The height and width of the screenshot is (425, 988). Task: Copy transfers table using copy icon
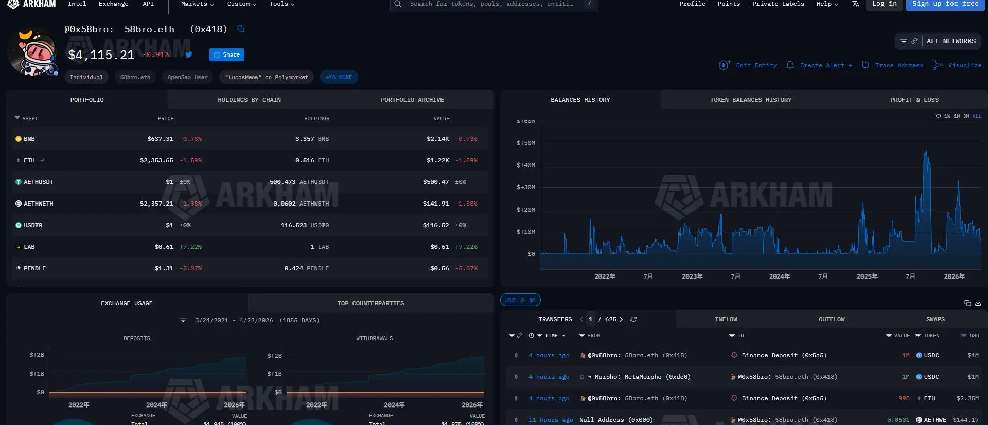967,303
